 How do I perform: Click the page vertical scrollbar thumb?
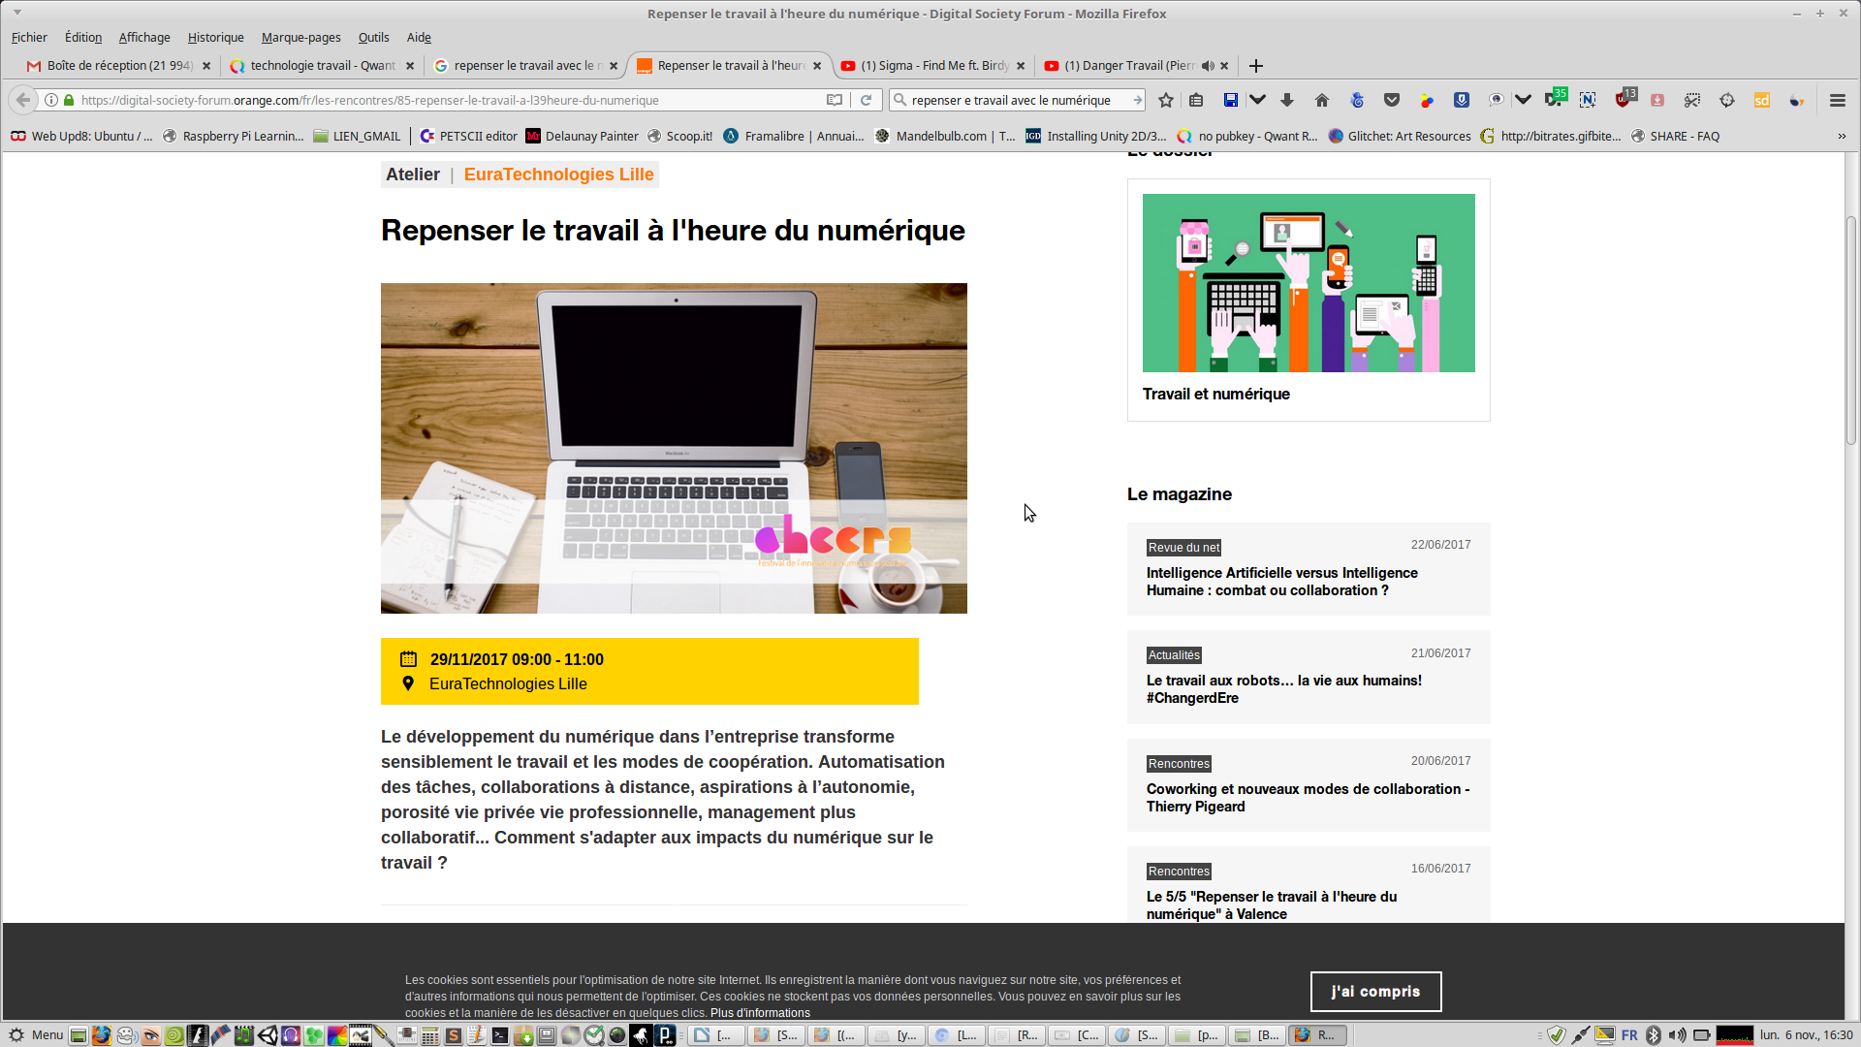pos(1851,330)
